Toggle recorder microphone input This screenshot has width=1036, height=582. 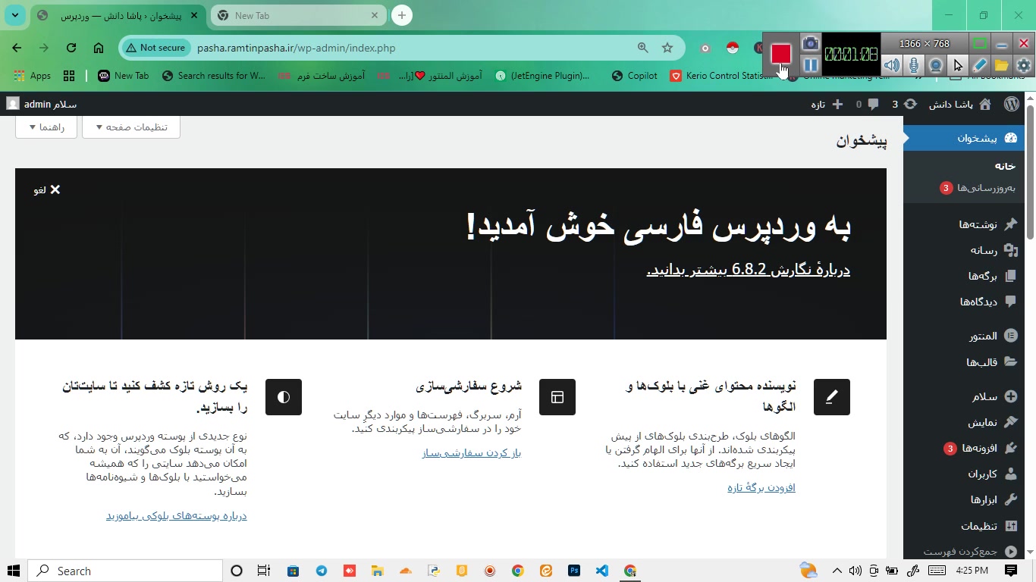tap(914, 65)
